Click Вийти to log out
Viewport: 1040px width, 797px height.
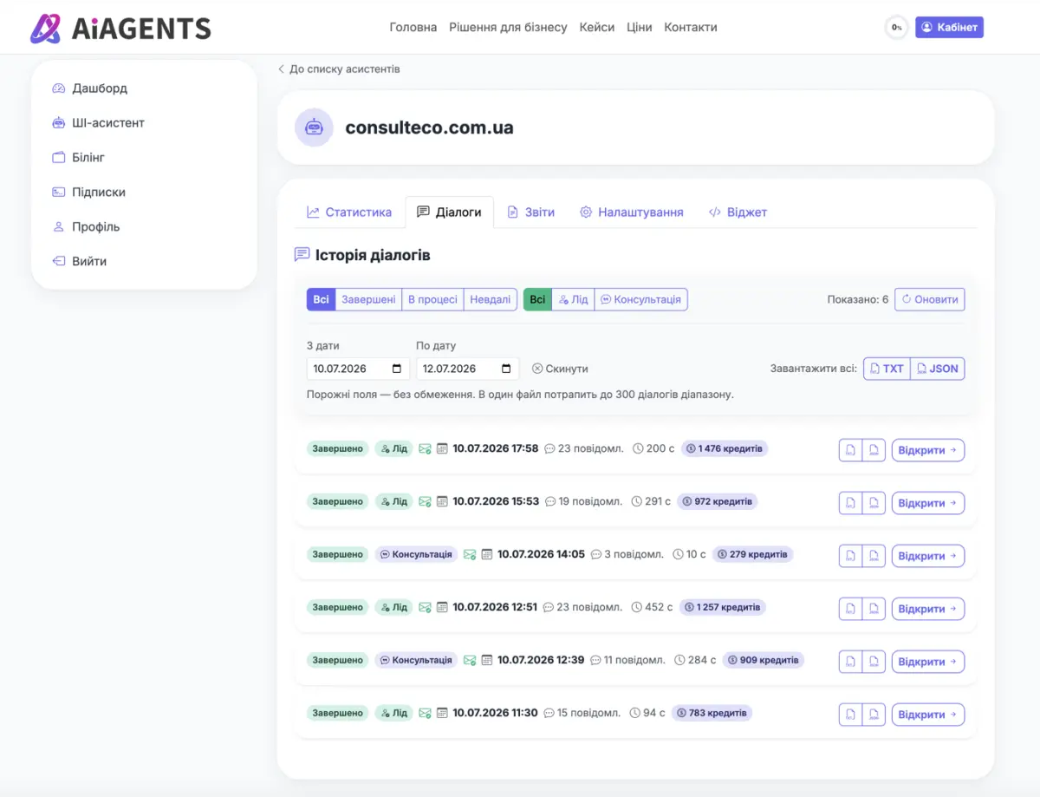pyautogui.click(x=79, y=262)
